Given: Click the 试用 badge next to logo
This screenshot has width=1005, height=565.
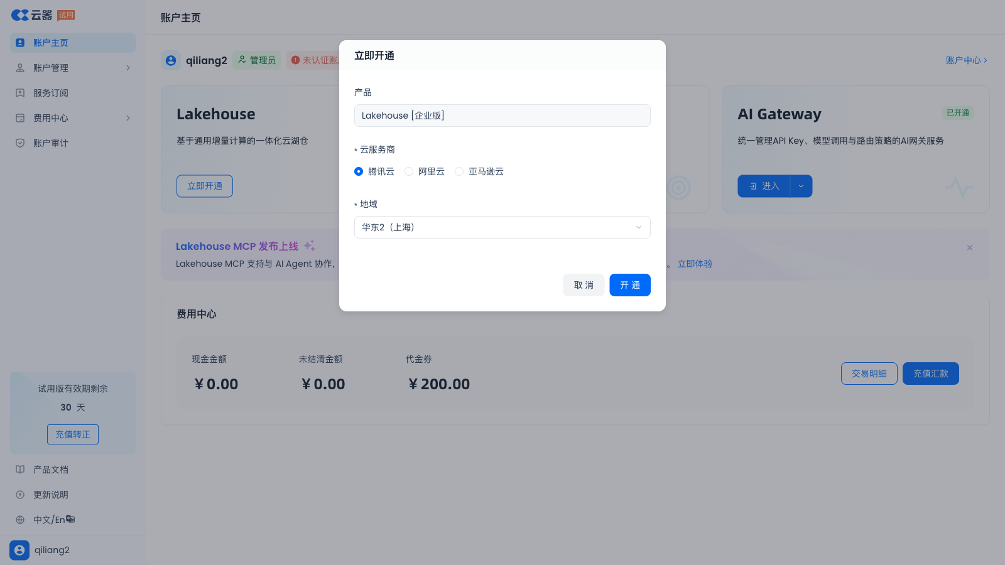Looking at the screenshot, I should click(66, 15).
